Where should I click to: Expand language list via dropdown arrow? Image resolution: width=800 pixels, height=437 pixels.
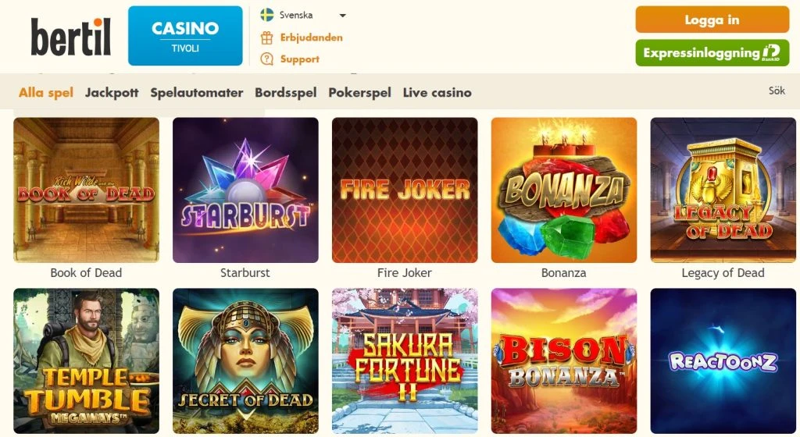(343, 16)
